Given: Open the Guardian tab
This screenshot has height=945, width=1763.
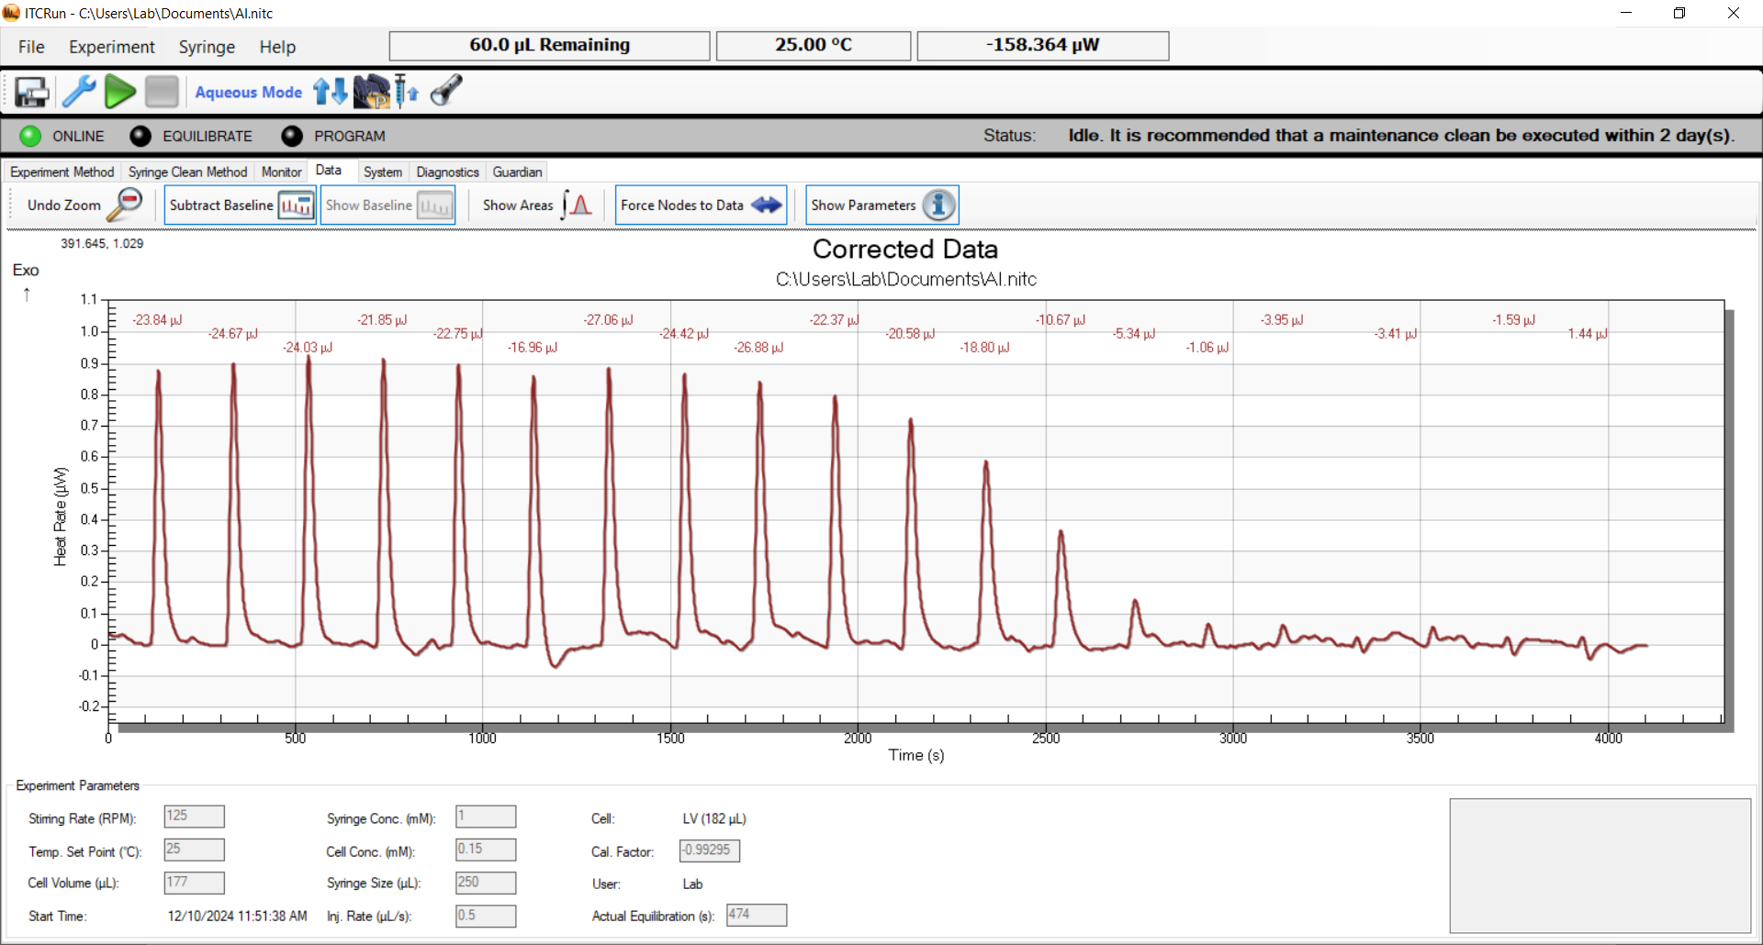Looking at the screenshot, I should (x=517, y=172).
